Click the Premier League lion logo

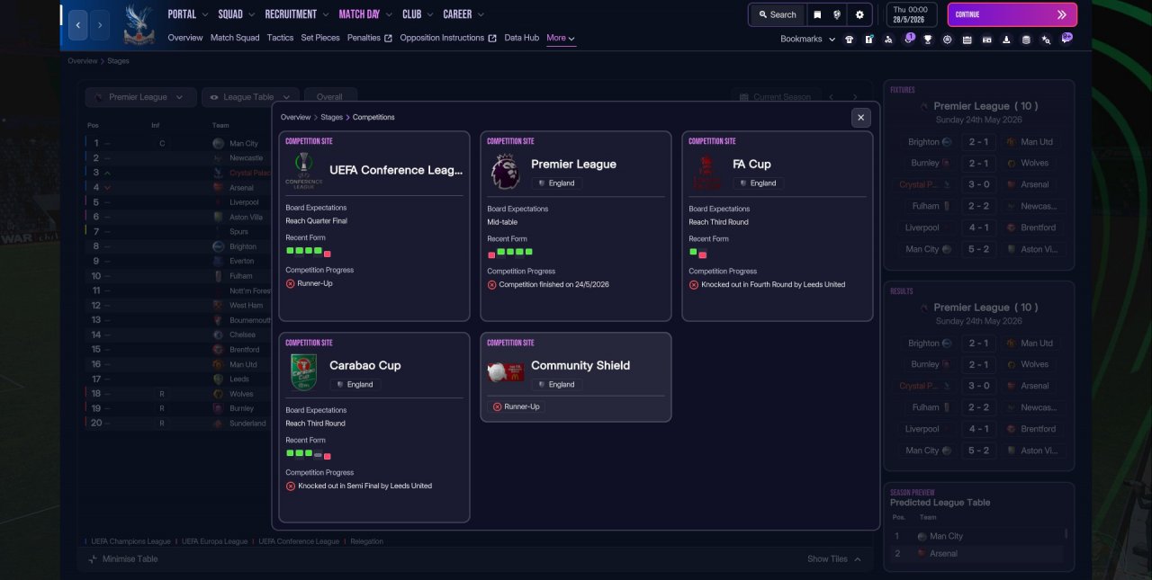click(505, 171)
